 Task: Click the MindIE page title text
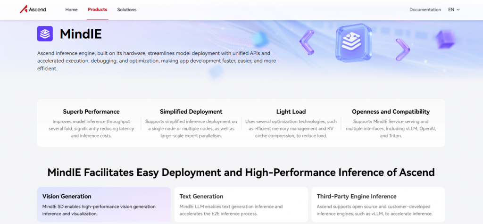(x=81, y=34)
